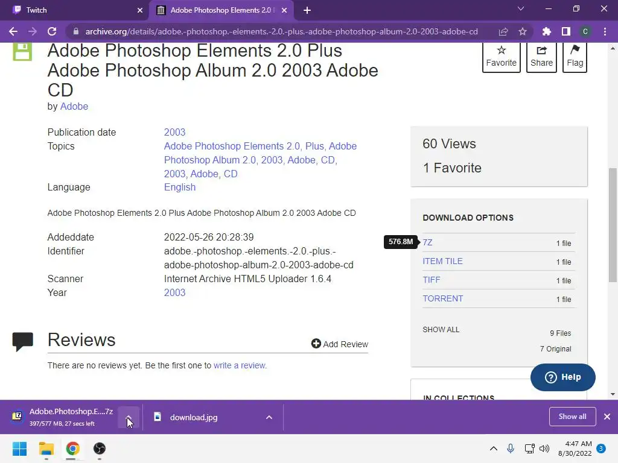
Task: Close the Twitch tab
Action: coord(140,10)
